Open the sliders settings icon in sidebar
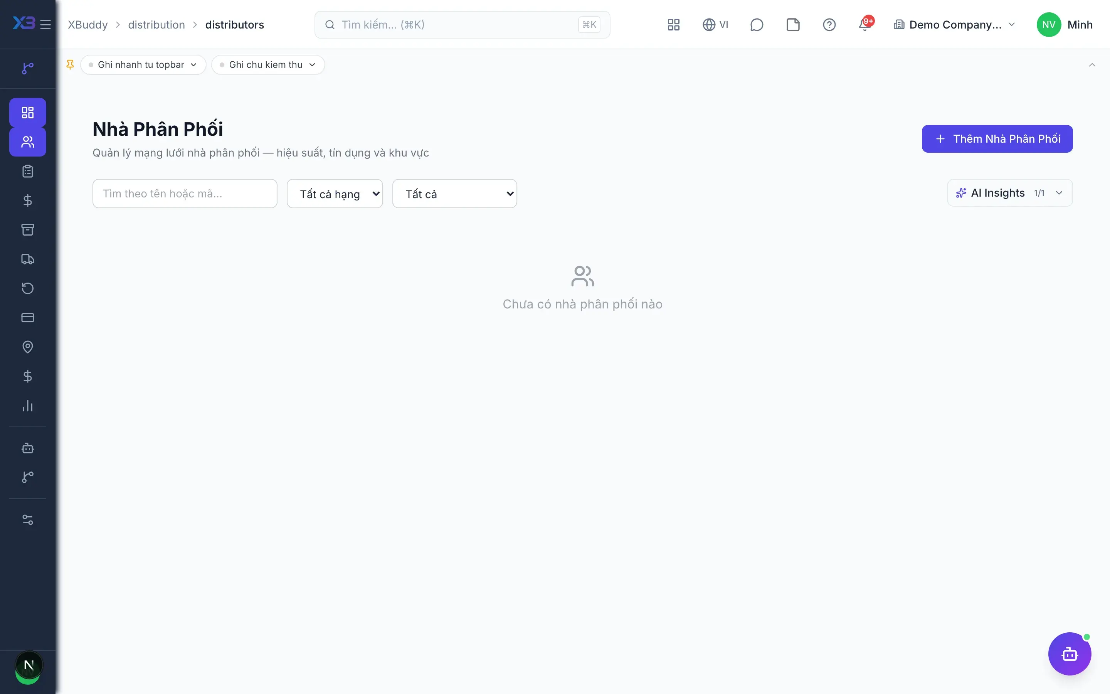This screenshot has height=694, width=1110. (x=27, y=520)
